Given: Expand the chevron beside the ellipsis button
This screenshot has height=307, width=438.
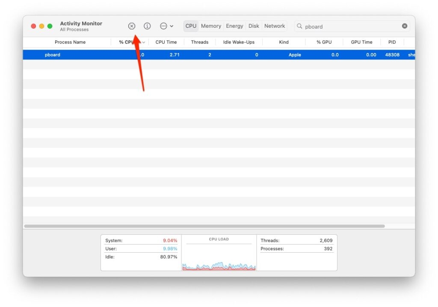Looking at the screenshot, I should (172, 26).
